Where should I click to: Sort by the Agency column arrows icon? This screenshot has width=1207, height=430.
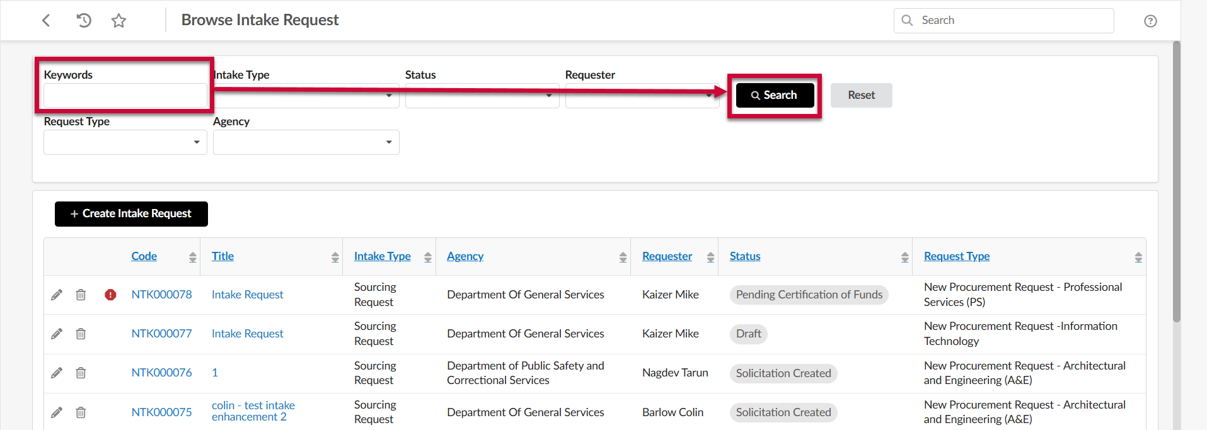click(623, 257)
